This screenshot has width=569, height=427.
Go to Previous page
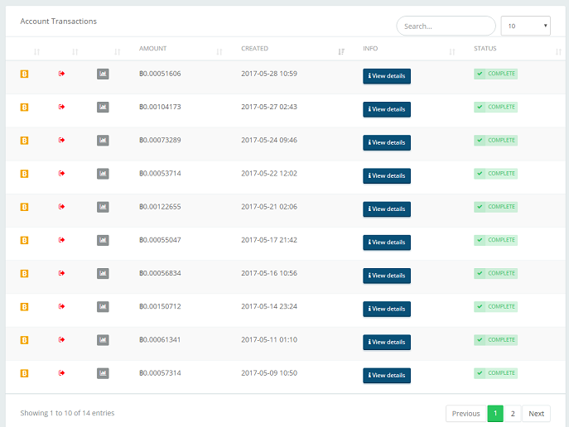(x=465, y=414)
